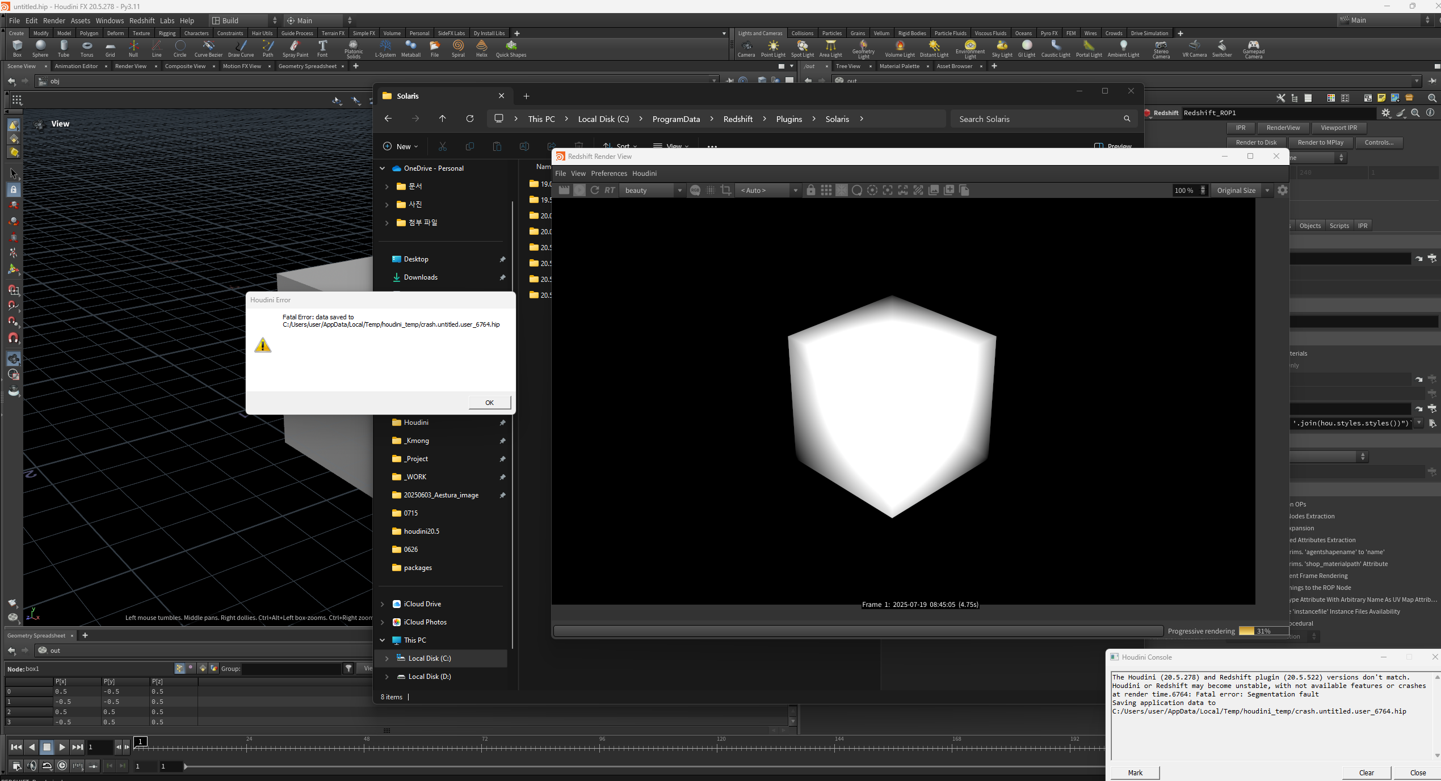Add an Environment Light from shelf
The width and height of the screenshot is (1441, 781).
[970, 49]
